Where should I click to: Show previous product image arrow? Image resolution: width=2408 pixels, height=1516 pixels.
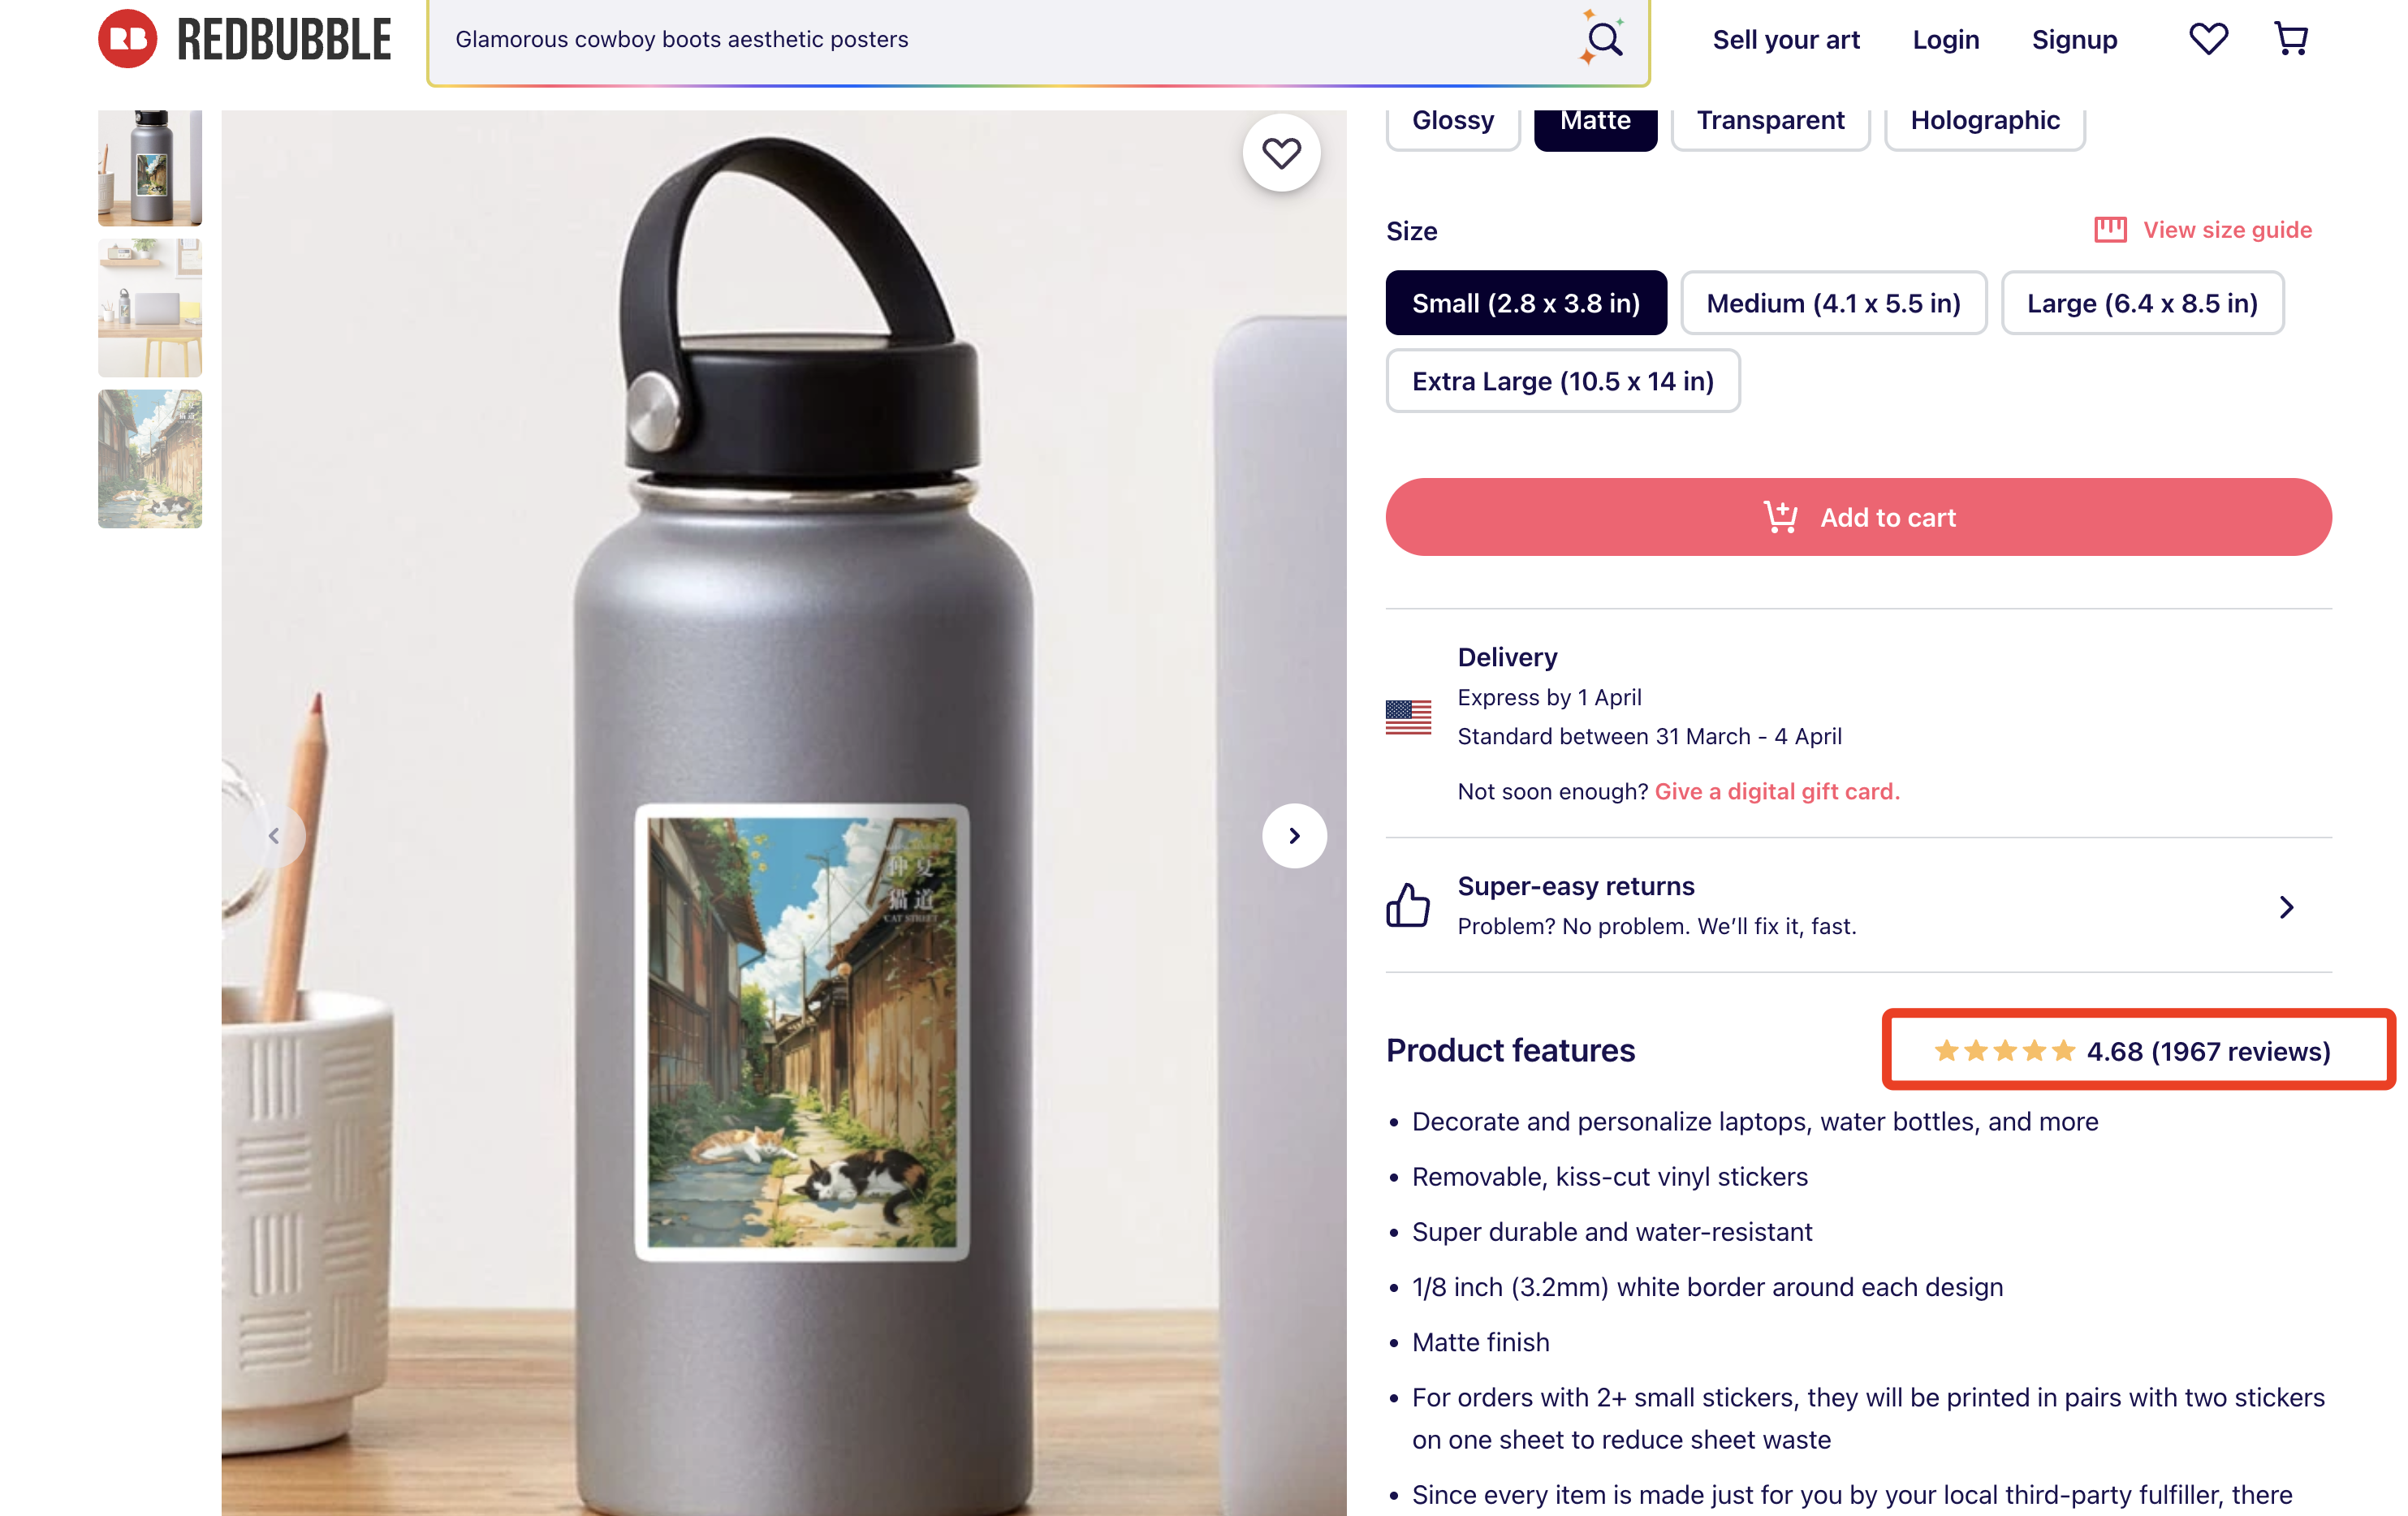click(273, 835)
